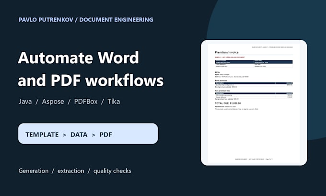
Task: Click the invoice page footer text
Action: [x=254, y=159]
